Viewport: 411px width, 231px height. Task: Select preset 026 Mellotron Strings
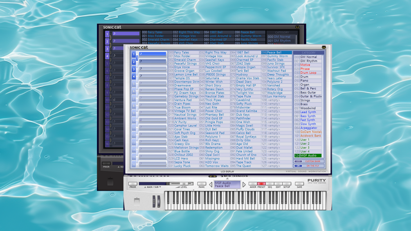tap(184, 148)
